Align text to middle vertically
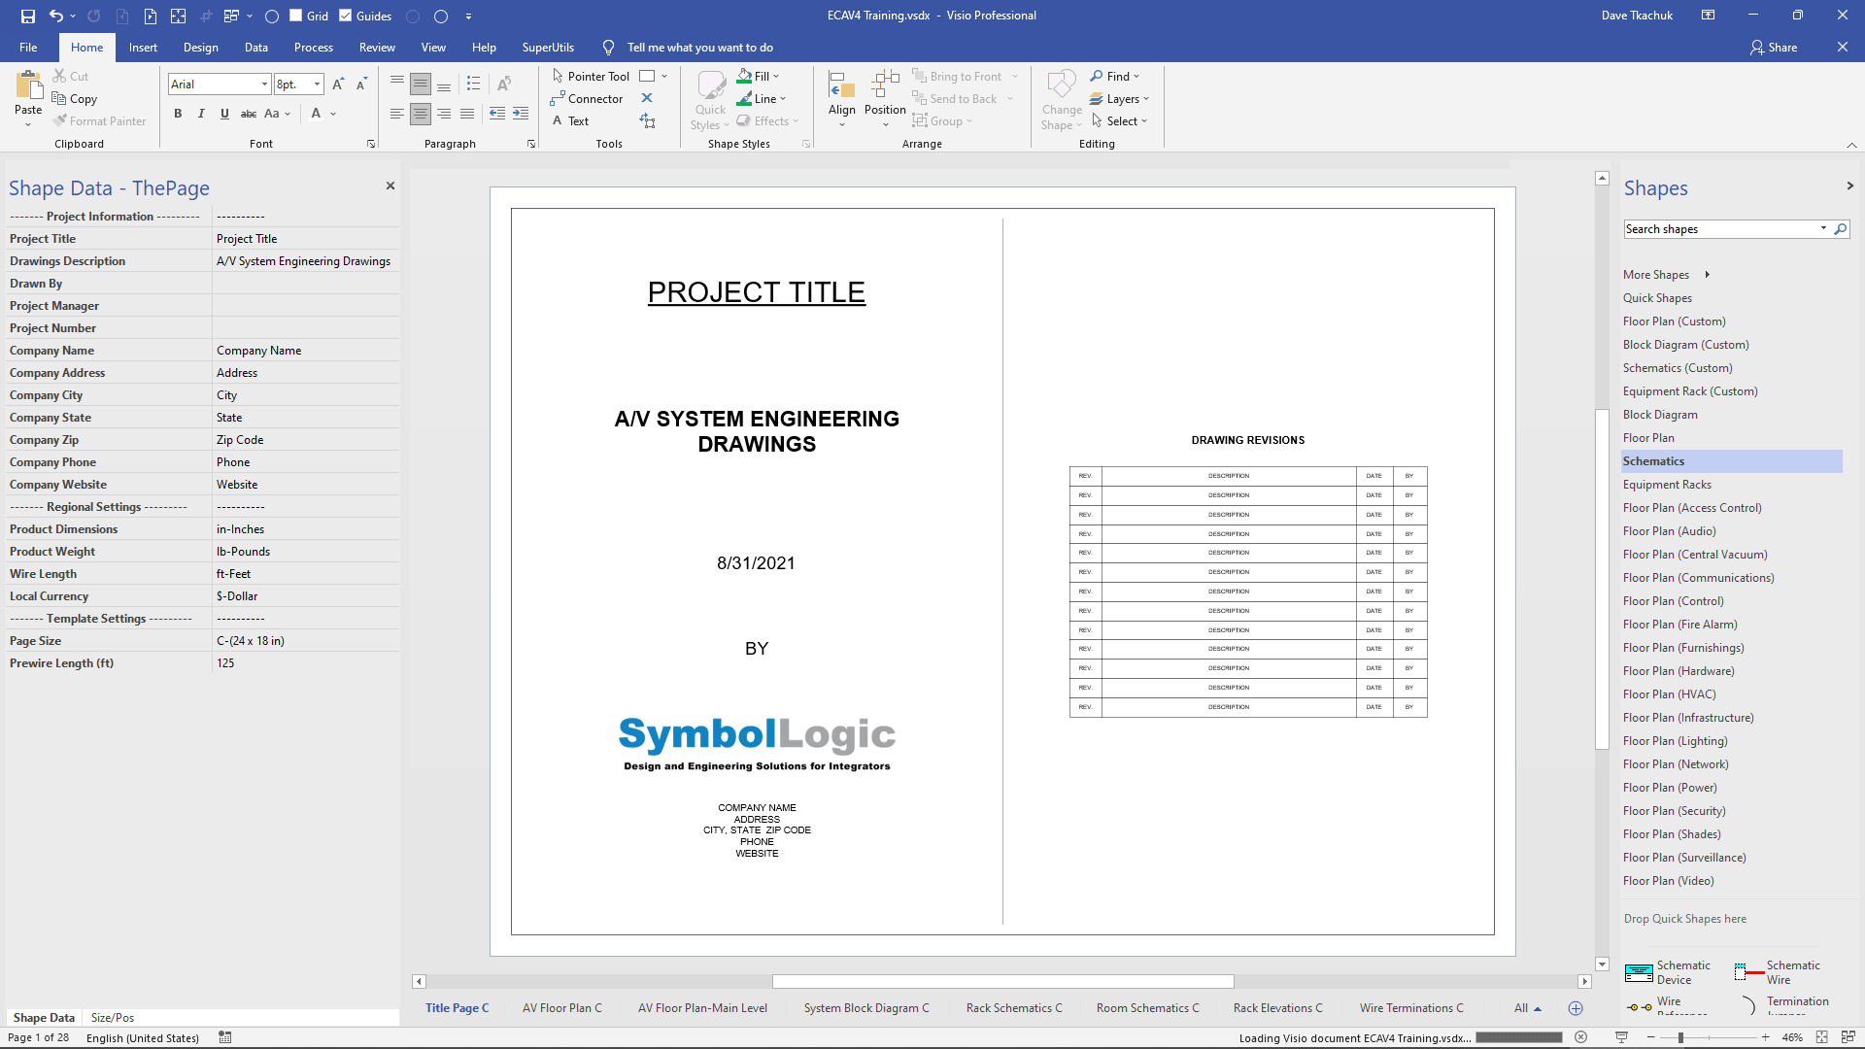Image resolution: width=1865 pixels, height=1049 pixels. pyautogui.click(x=421, y=84)
